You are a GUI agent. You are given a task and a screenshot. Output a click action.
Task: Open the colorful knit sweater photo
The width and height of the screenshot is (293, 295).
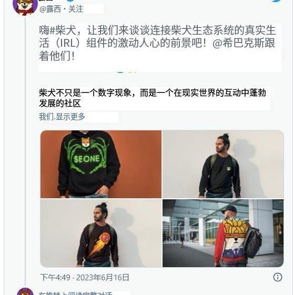pyautogui.click(x=223, y=233)
